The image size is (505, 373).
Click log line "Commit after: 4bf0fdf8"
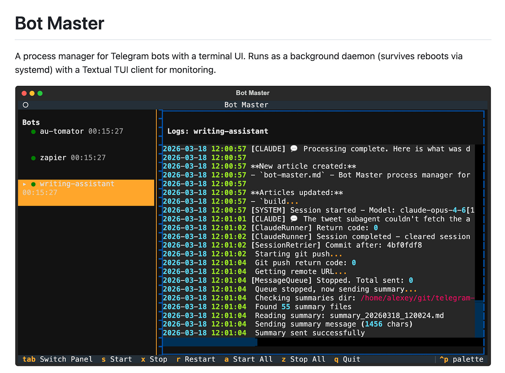point(292,245)
